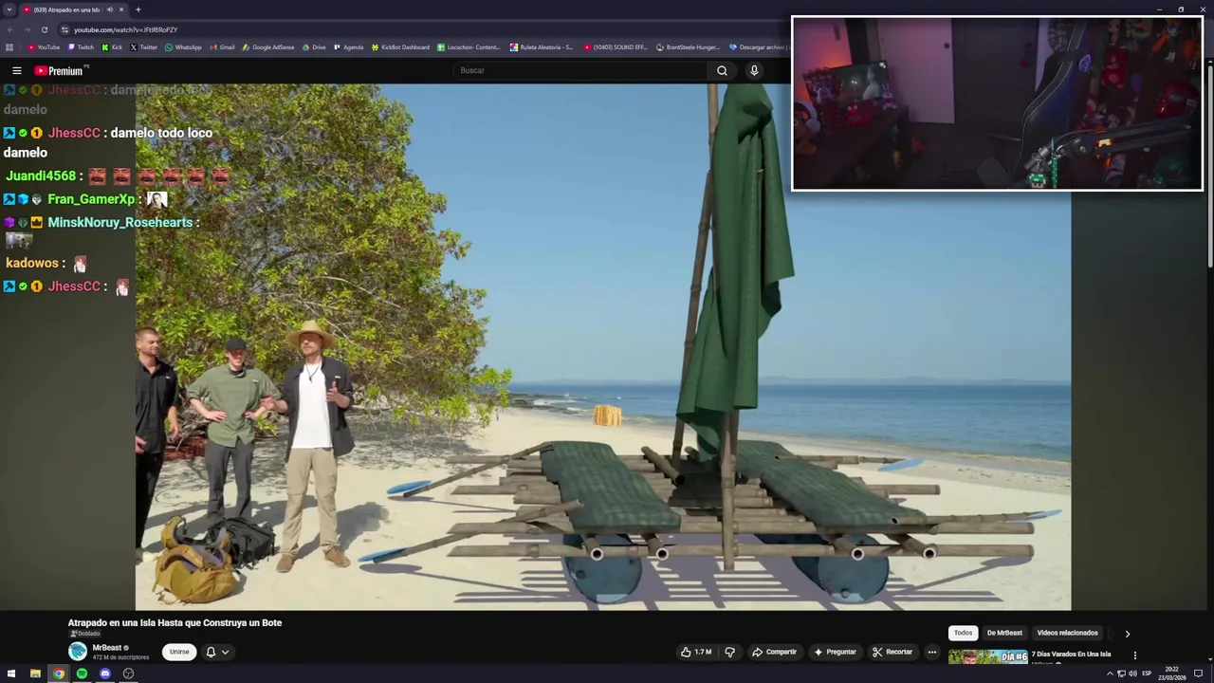Go back with browser back arrow
Viewport: 1214px width, 683px height.
(x=10, y=29)
